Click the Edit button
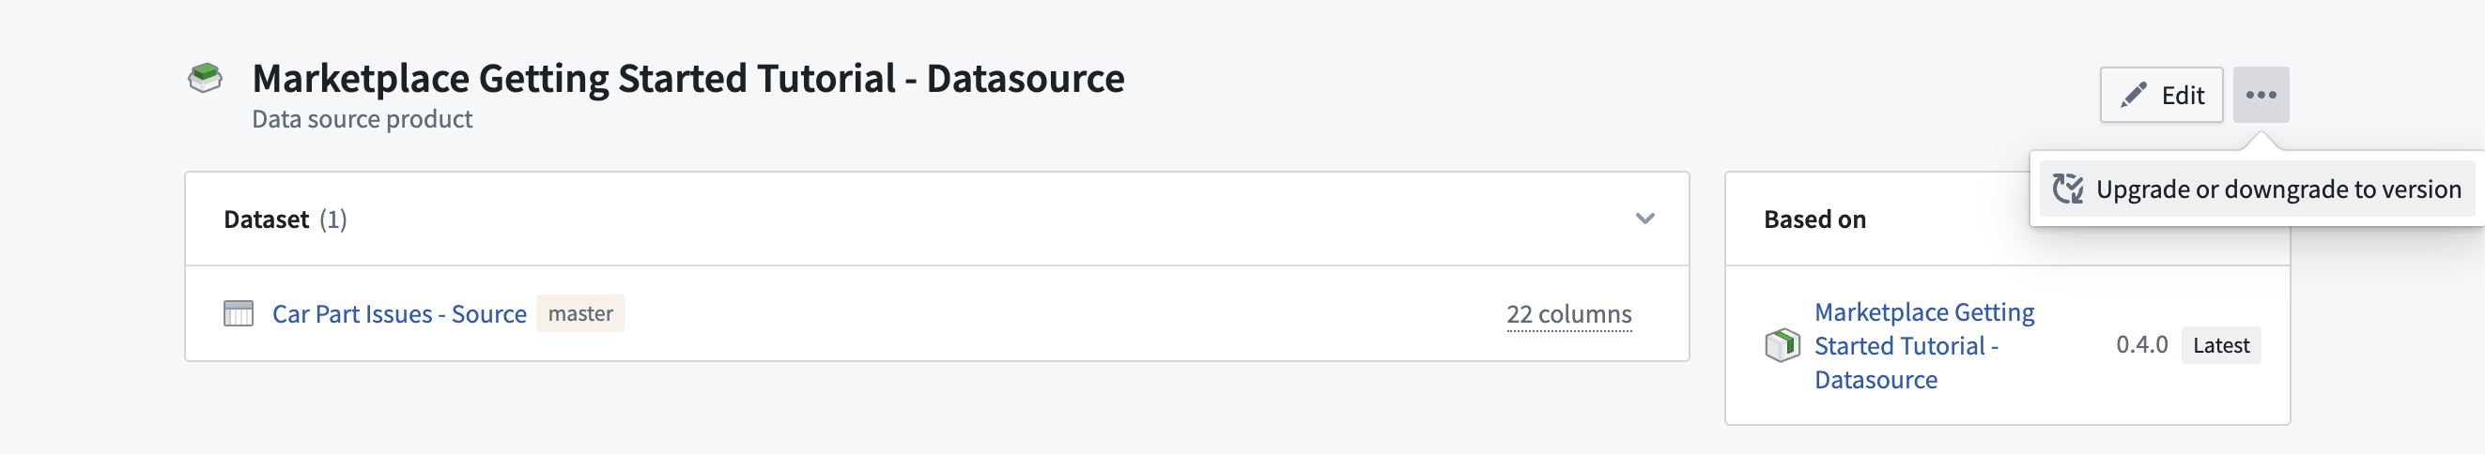The image size is (2485, 454). (x=2161, y=95)
